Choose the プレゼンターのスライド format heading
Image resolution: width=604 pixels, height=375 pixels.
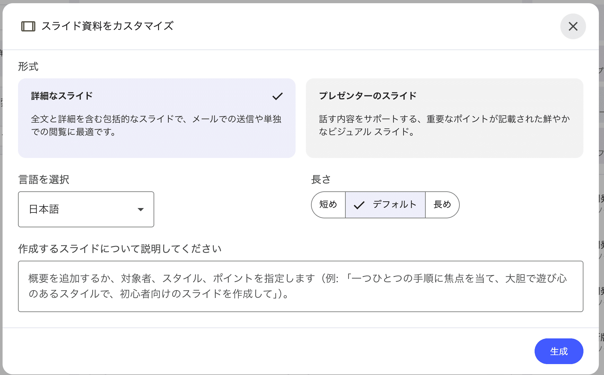[368, 96]
